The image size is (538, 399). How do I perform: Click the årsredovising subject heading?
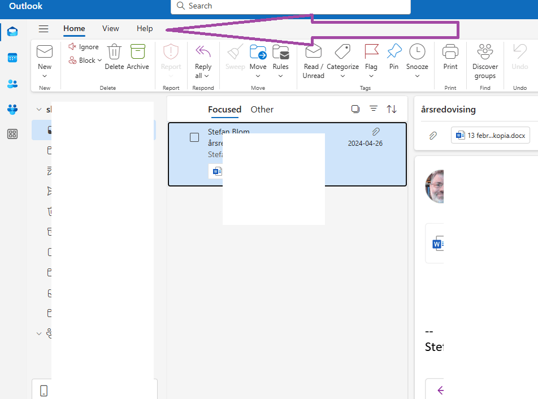pyautogui.click(x=448, y=110)
